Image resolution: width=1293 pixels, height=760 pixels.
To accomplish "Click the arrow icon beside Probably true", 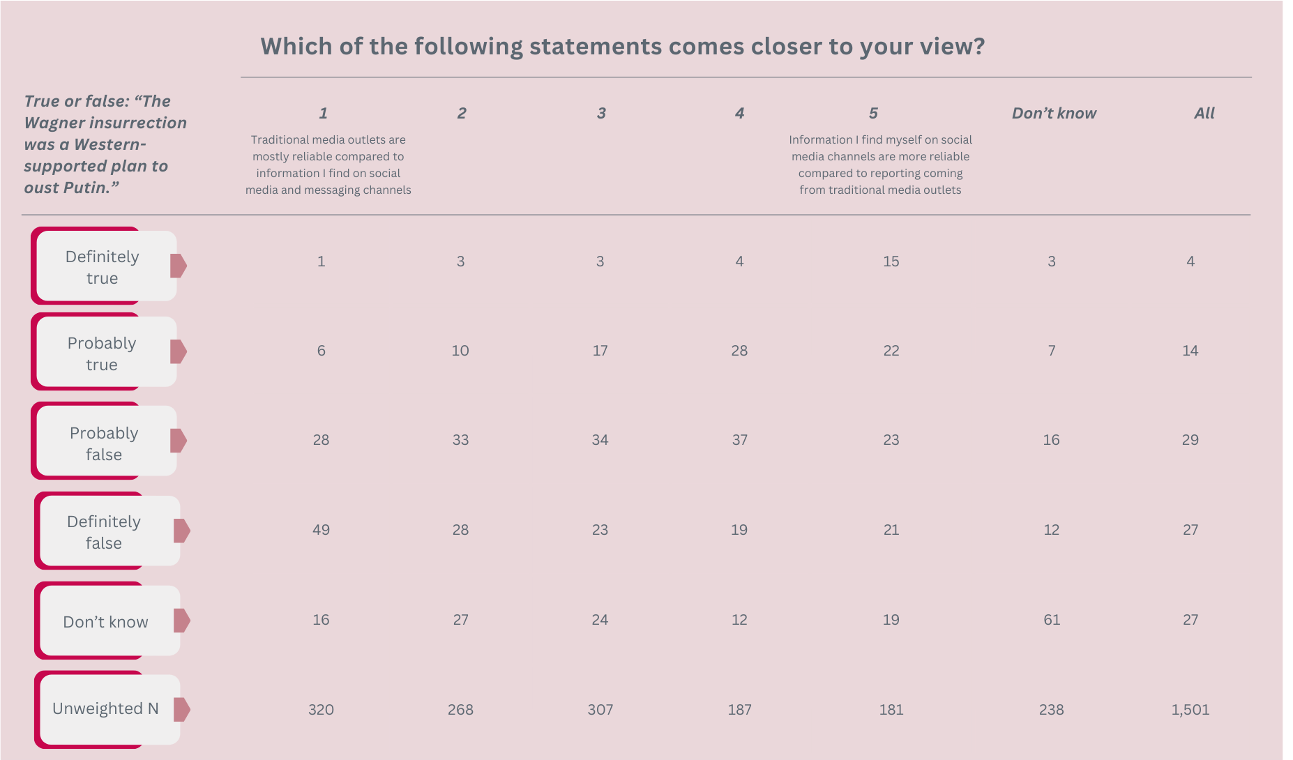I will [x=179, y=351].
